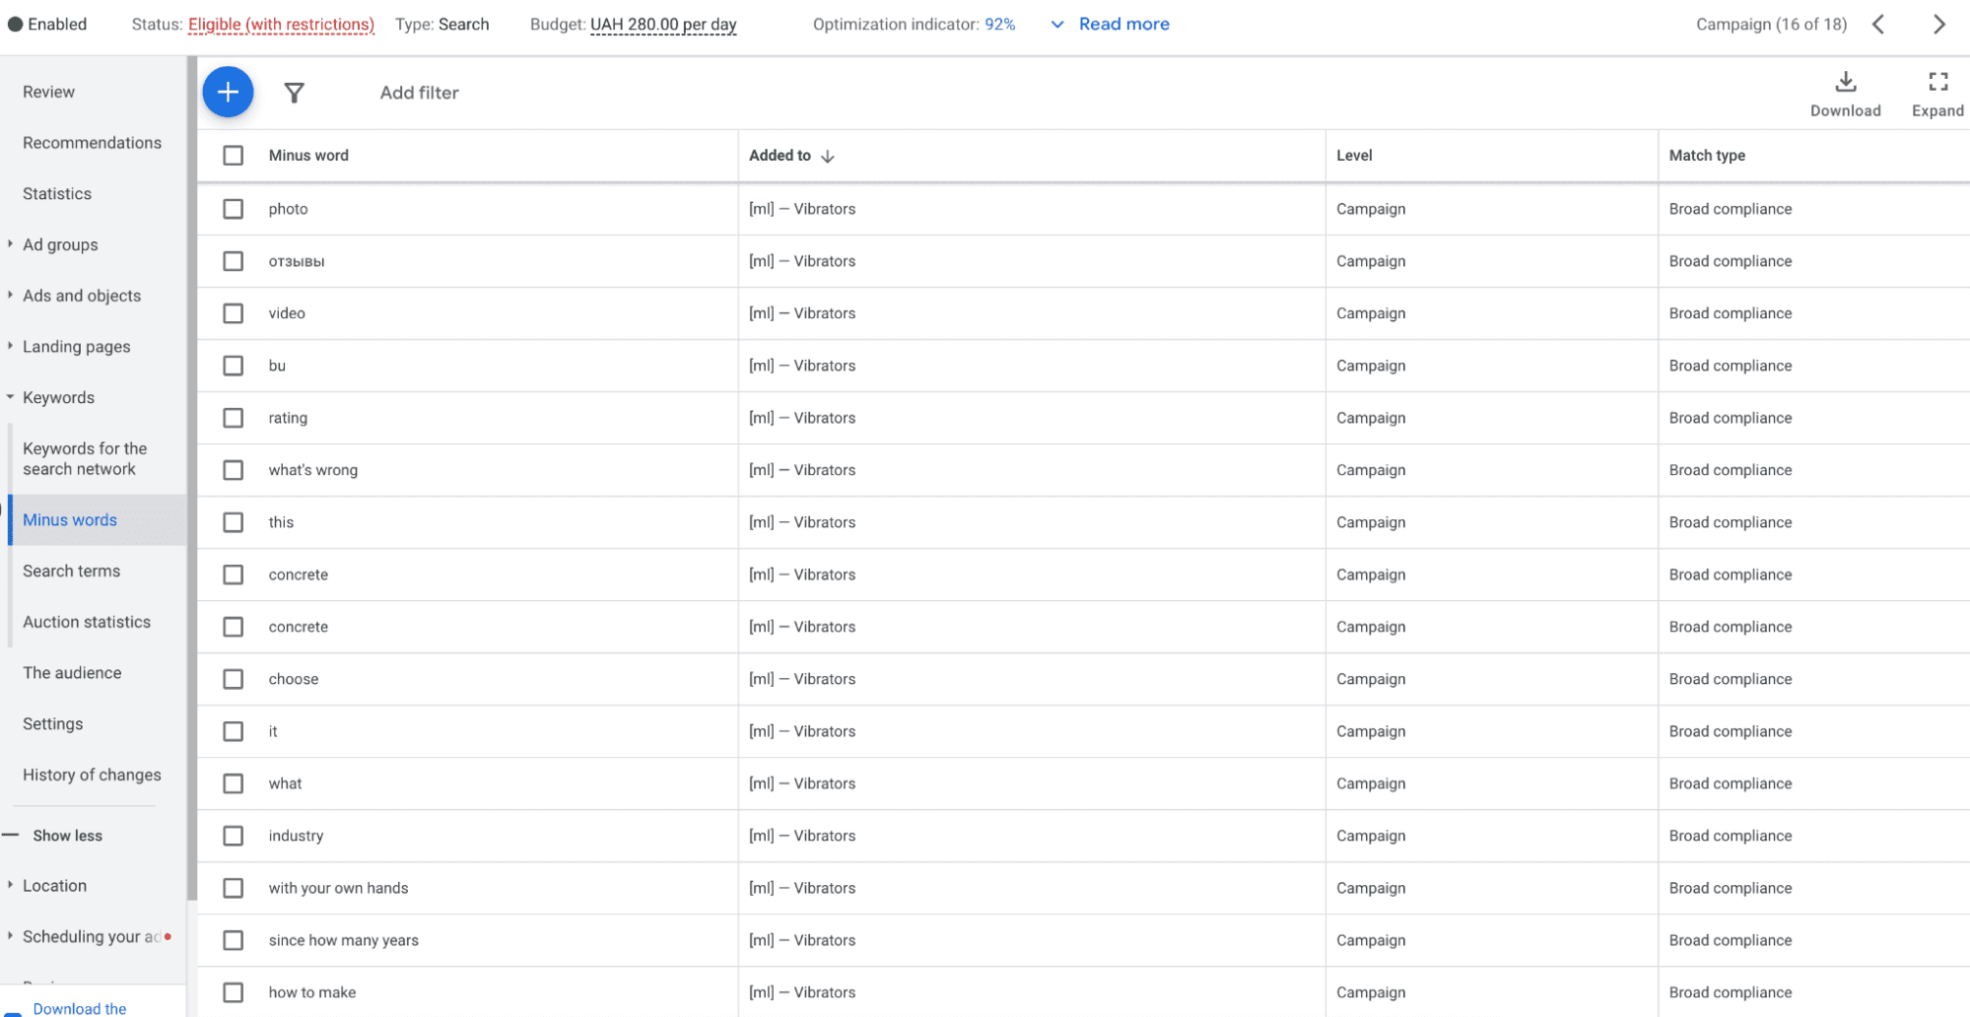Check the checkbox beside the word rating
This screenshot has width=1970, height=1017.
coord(233,418)
